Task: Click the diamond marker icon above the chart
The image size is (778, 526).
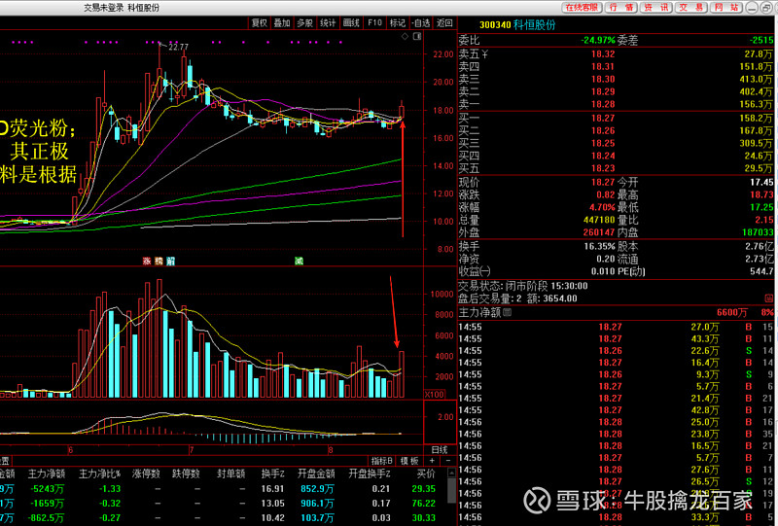Action: pyautogui.click(x=405, y=36)
